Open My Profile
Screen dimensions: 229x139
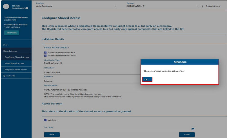(x=12, y=33)
